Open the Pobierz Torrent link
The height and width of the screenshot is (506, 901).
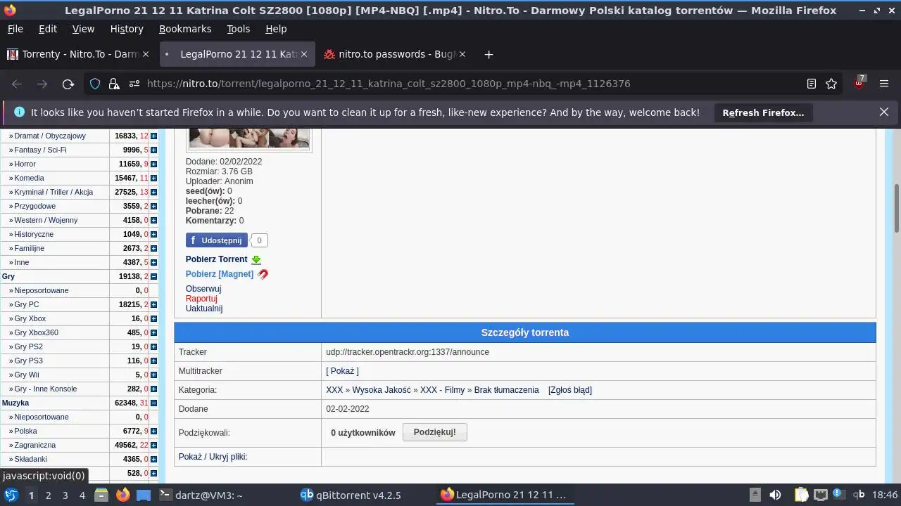coord(217,259)
